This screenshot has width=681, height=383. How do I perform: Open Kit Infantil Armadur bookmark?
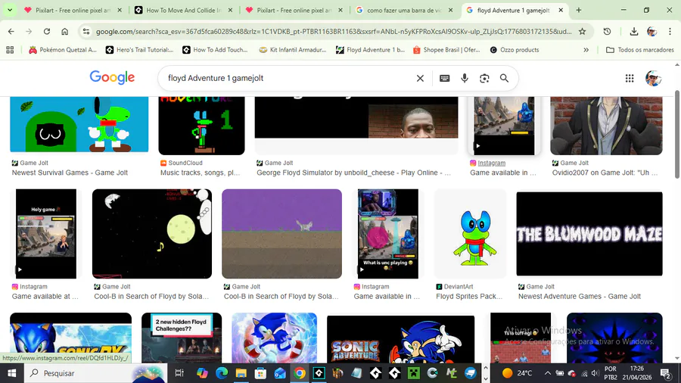click(292, 50)
